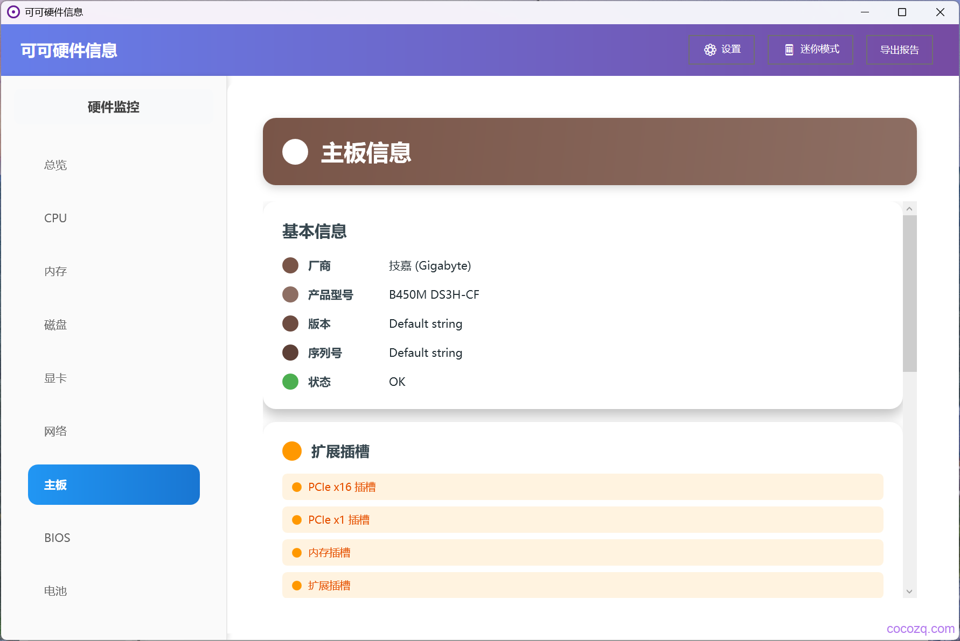Click the 导出报告 export report button

tap(900, 50)
